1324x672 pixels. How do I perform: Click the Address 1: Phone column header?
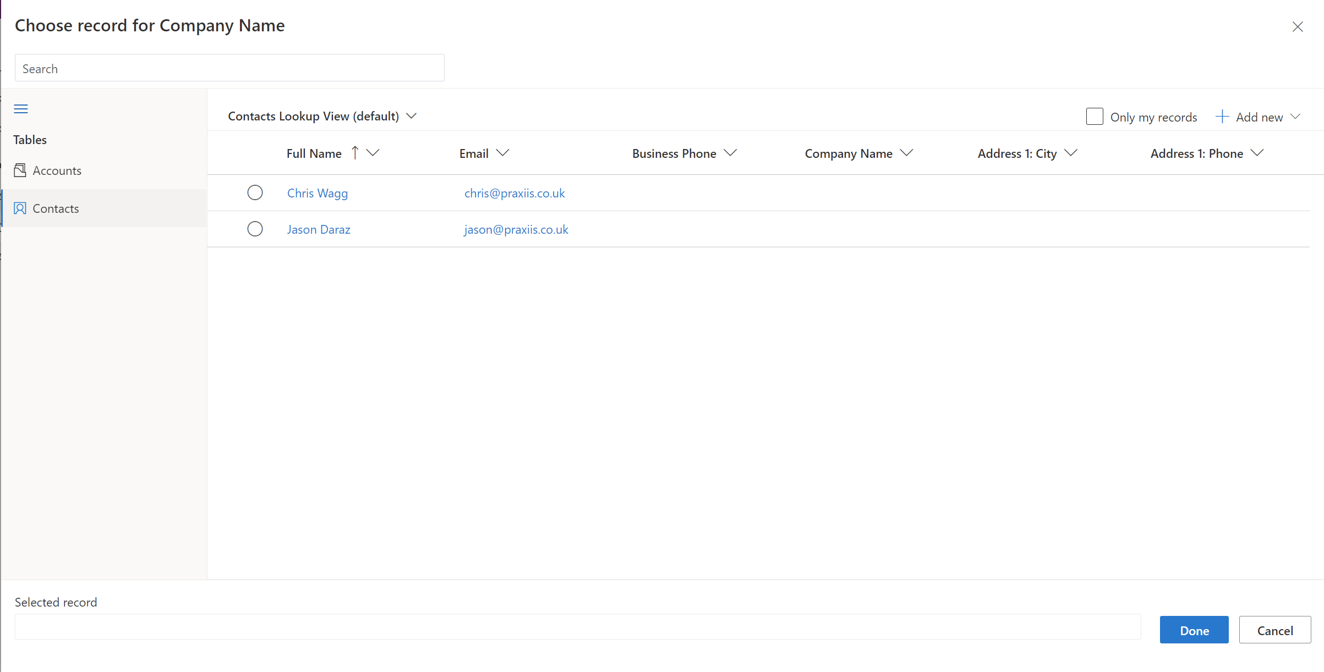1197,153
